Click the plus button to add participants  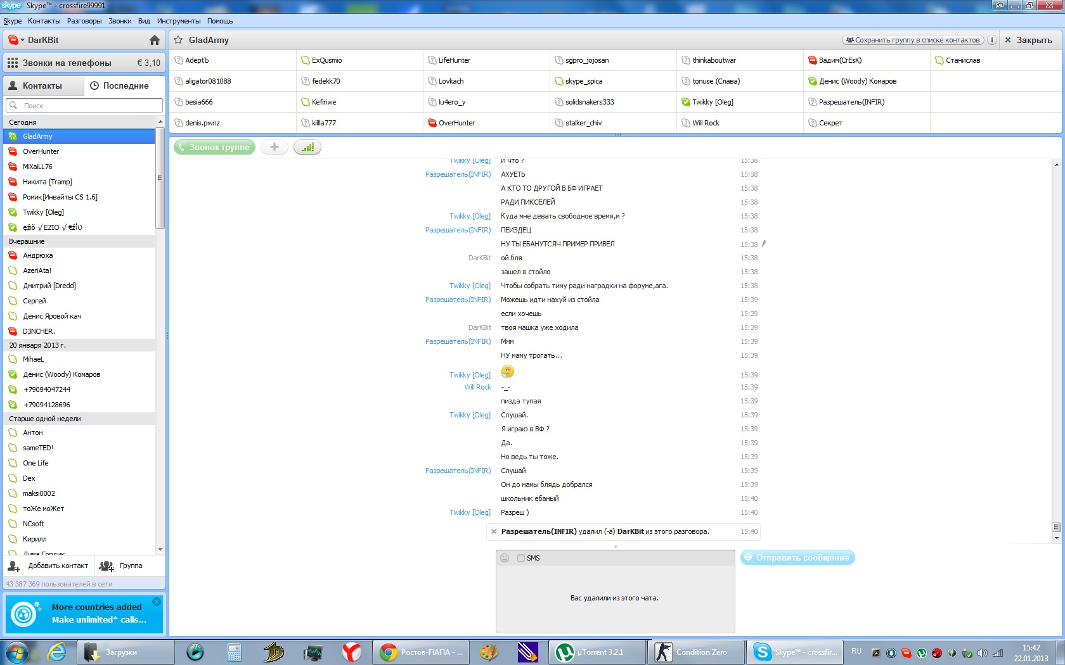[274, 147]
